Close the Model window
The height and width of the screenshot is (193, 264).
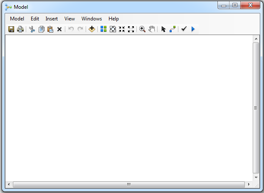250,5
